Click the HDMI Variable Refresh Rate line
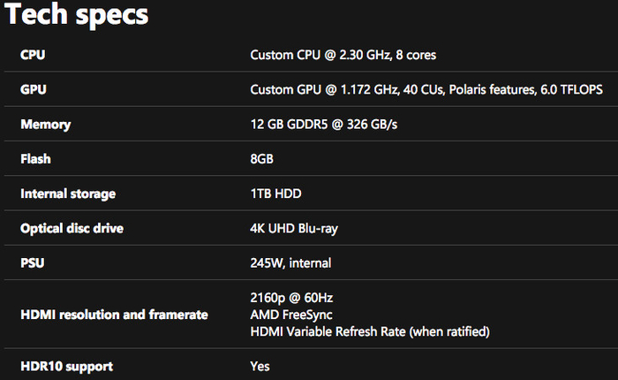This screenshot has width=618, height=380. coord(369,331)
